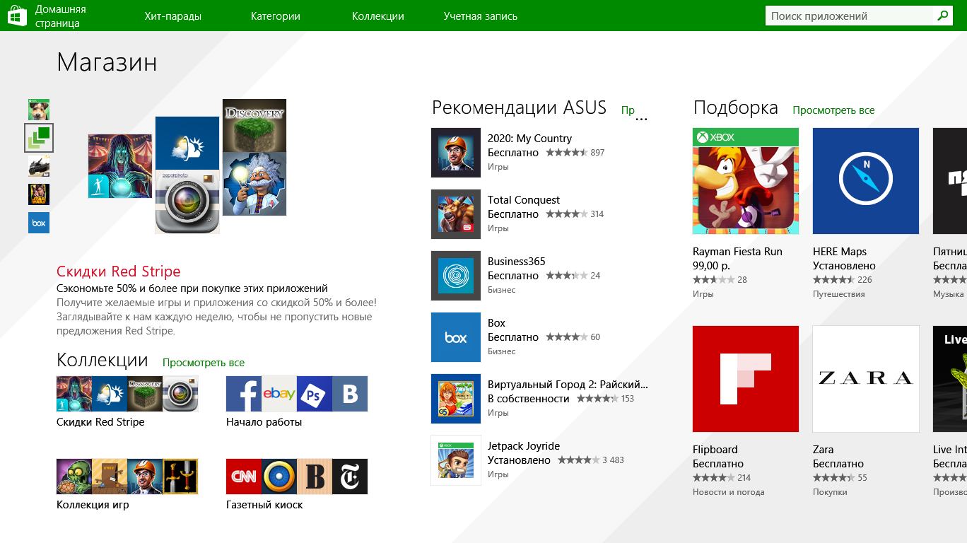Screen dimensions: 967x543
Task: Open New York Times icon in Газетный киоск
Action: coord(350,477)
